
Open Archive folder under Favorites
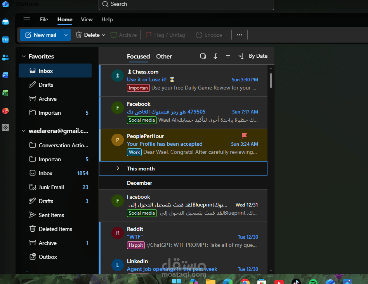click(x=55, y=99)
